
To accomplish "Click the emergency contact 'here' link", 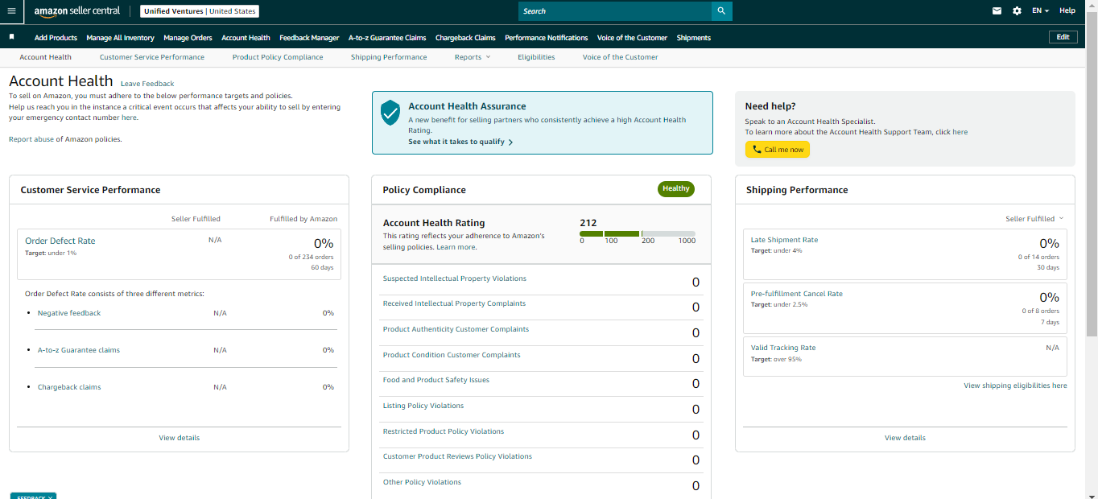I will pyautogui.click(x=129, y=118).
